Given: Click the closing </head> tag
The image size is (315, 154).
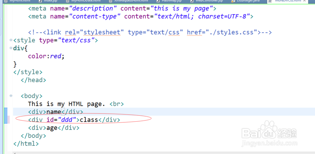Looking at the screenshot, I should coord(34,80).
